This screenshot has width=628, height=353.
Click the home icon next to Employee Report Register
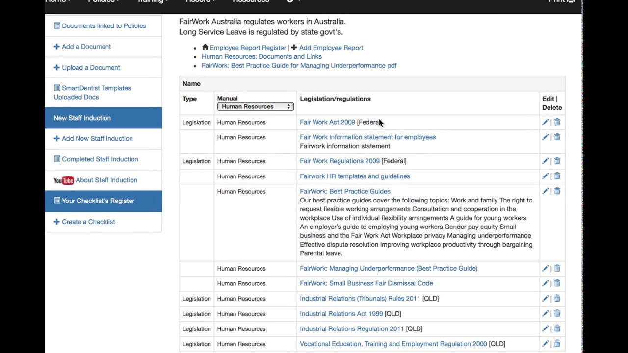(x=205, y=48)
